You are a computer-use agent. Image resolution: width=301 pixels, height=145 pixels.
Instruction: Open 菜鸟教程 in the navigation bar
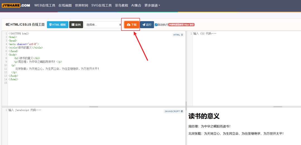click(x=122, y=5)
